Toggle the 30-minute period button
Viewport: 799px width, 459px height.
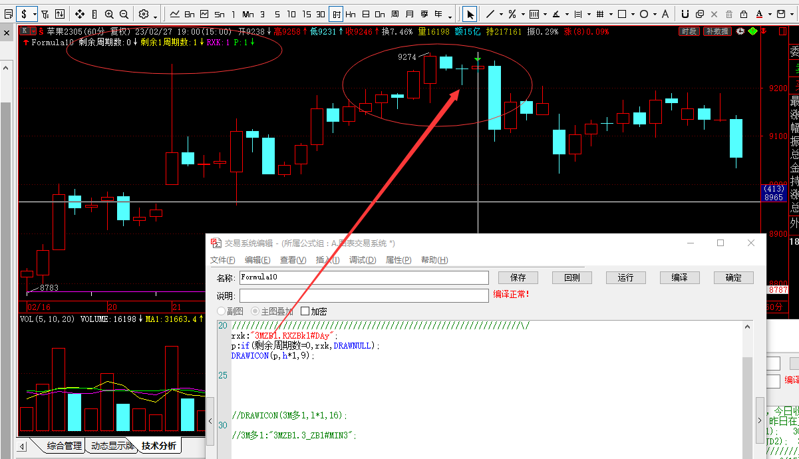tap(321, 14)
